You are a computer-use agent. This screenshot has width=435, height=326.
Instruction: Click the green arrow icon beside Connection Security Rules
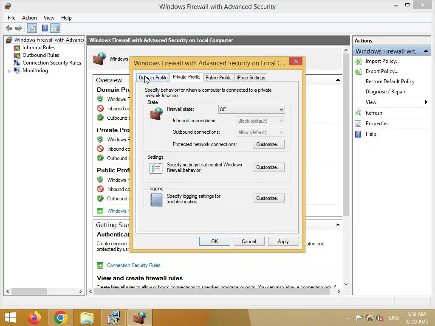click(100, 266)
